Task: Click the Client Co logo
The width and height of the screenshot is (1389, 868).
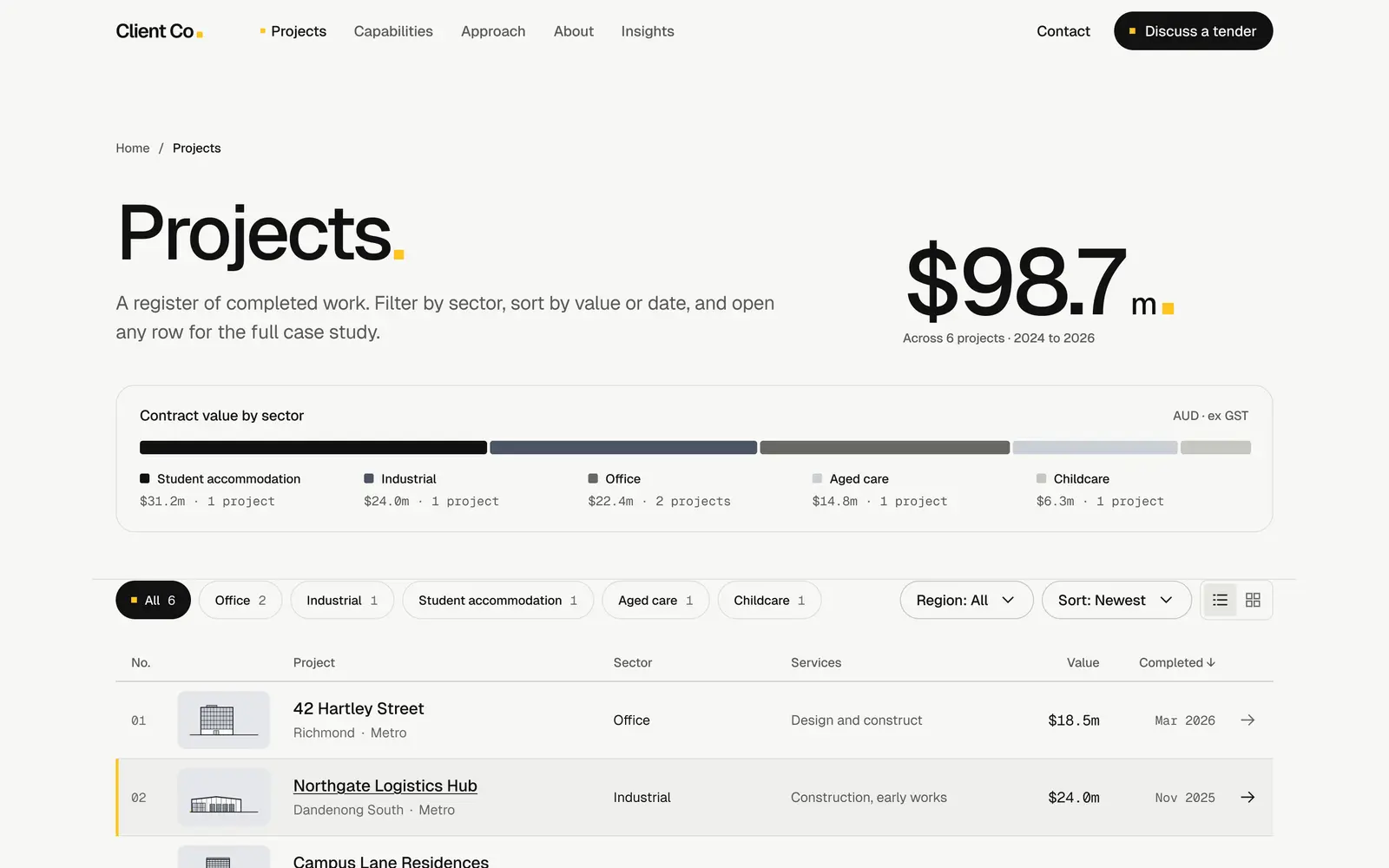Action: pos(159,31)
